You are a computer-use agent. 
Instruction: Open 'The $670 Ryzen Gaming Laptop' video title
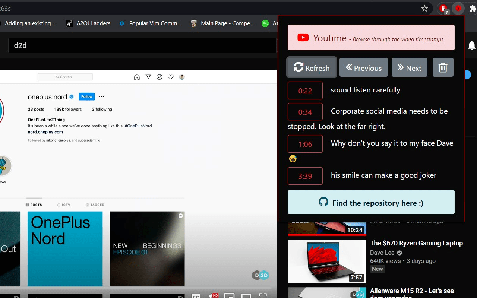pyautogui.click(x=416, y=243)
